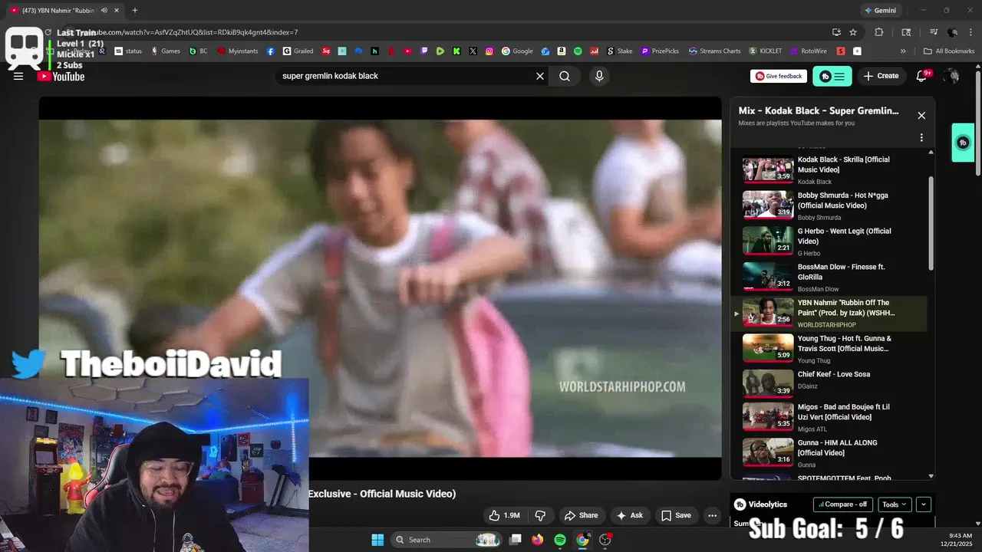Viewport: 982px width, 552px height.
Task: Clear the search box with the X icon
Action: point(540,76)
